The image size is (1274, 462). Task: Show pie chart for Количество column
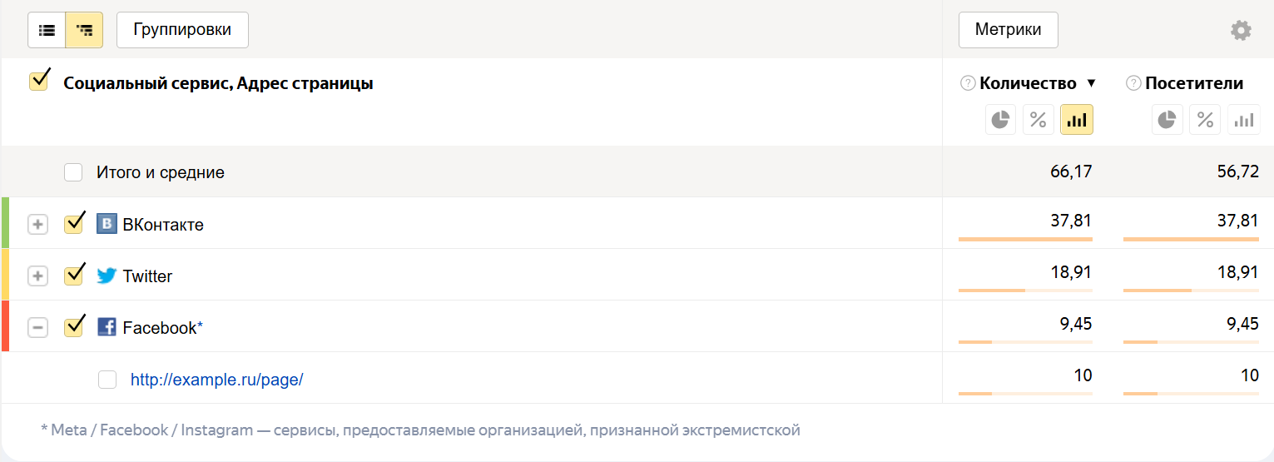[x=1000, y=120]
